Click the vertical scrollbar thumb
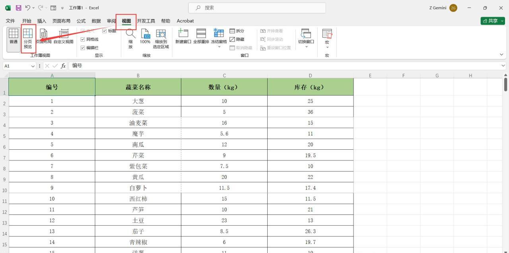 tap(505, 85)
